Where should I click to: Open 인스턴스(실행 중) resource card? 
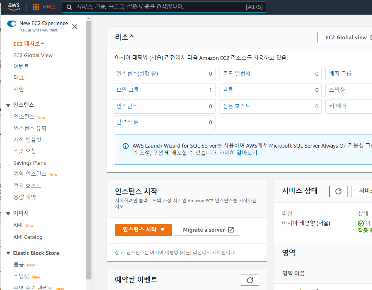click(164, 74)
